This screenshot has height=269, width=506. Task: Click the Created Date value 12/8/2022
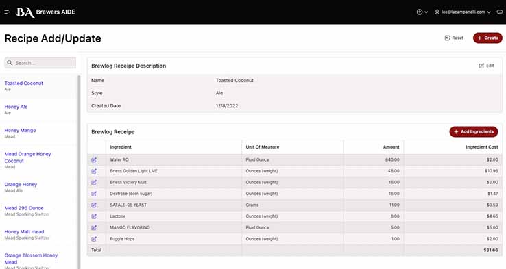pyautogui.click(x=227, y=105)
